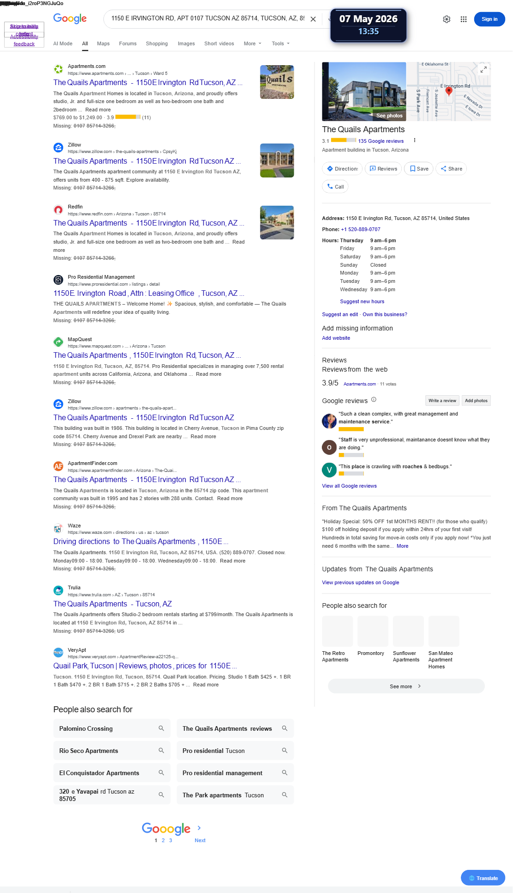Click the Waze favicon

coord(58,528)
